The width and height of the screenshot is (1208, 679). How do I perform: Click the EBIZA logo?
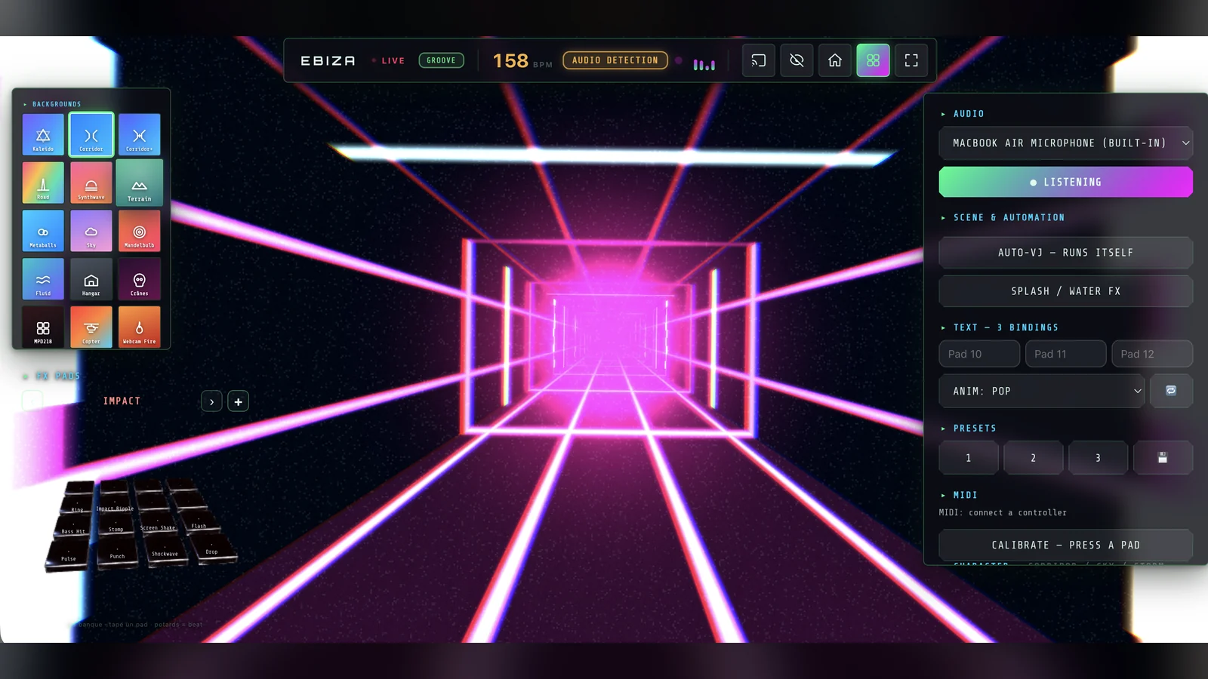click(x=328, y=60)
